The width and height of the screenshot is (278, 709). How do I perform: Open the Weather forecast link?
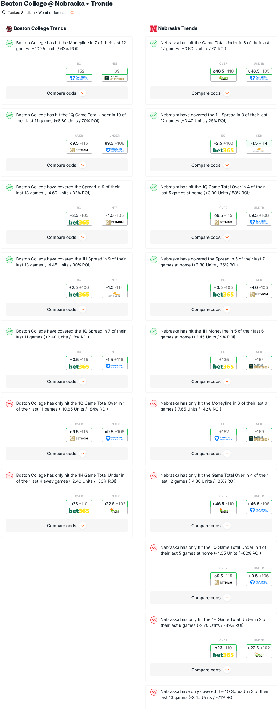point(53,13)
